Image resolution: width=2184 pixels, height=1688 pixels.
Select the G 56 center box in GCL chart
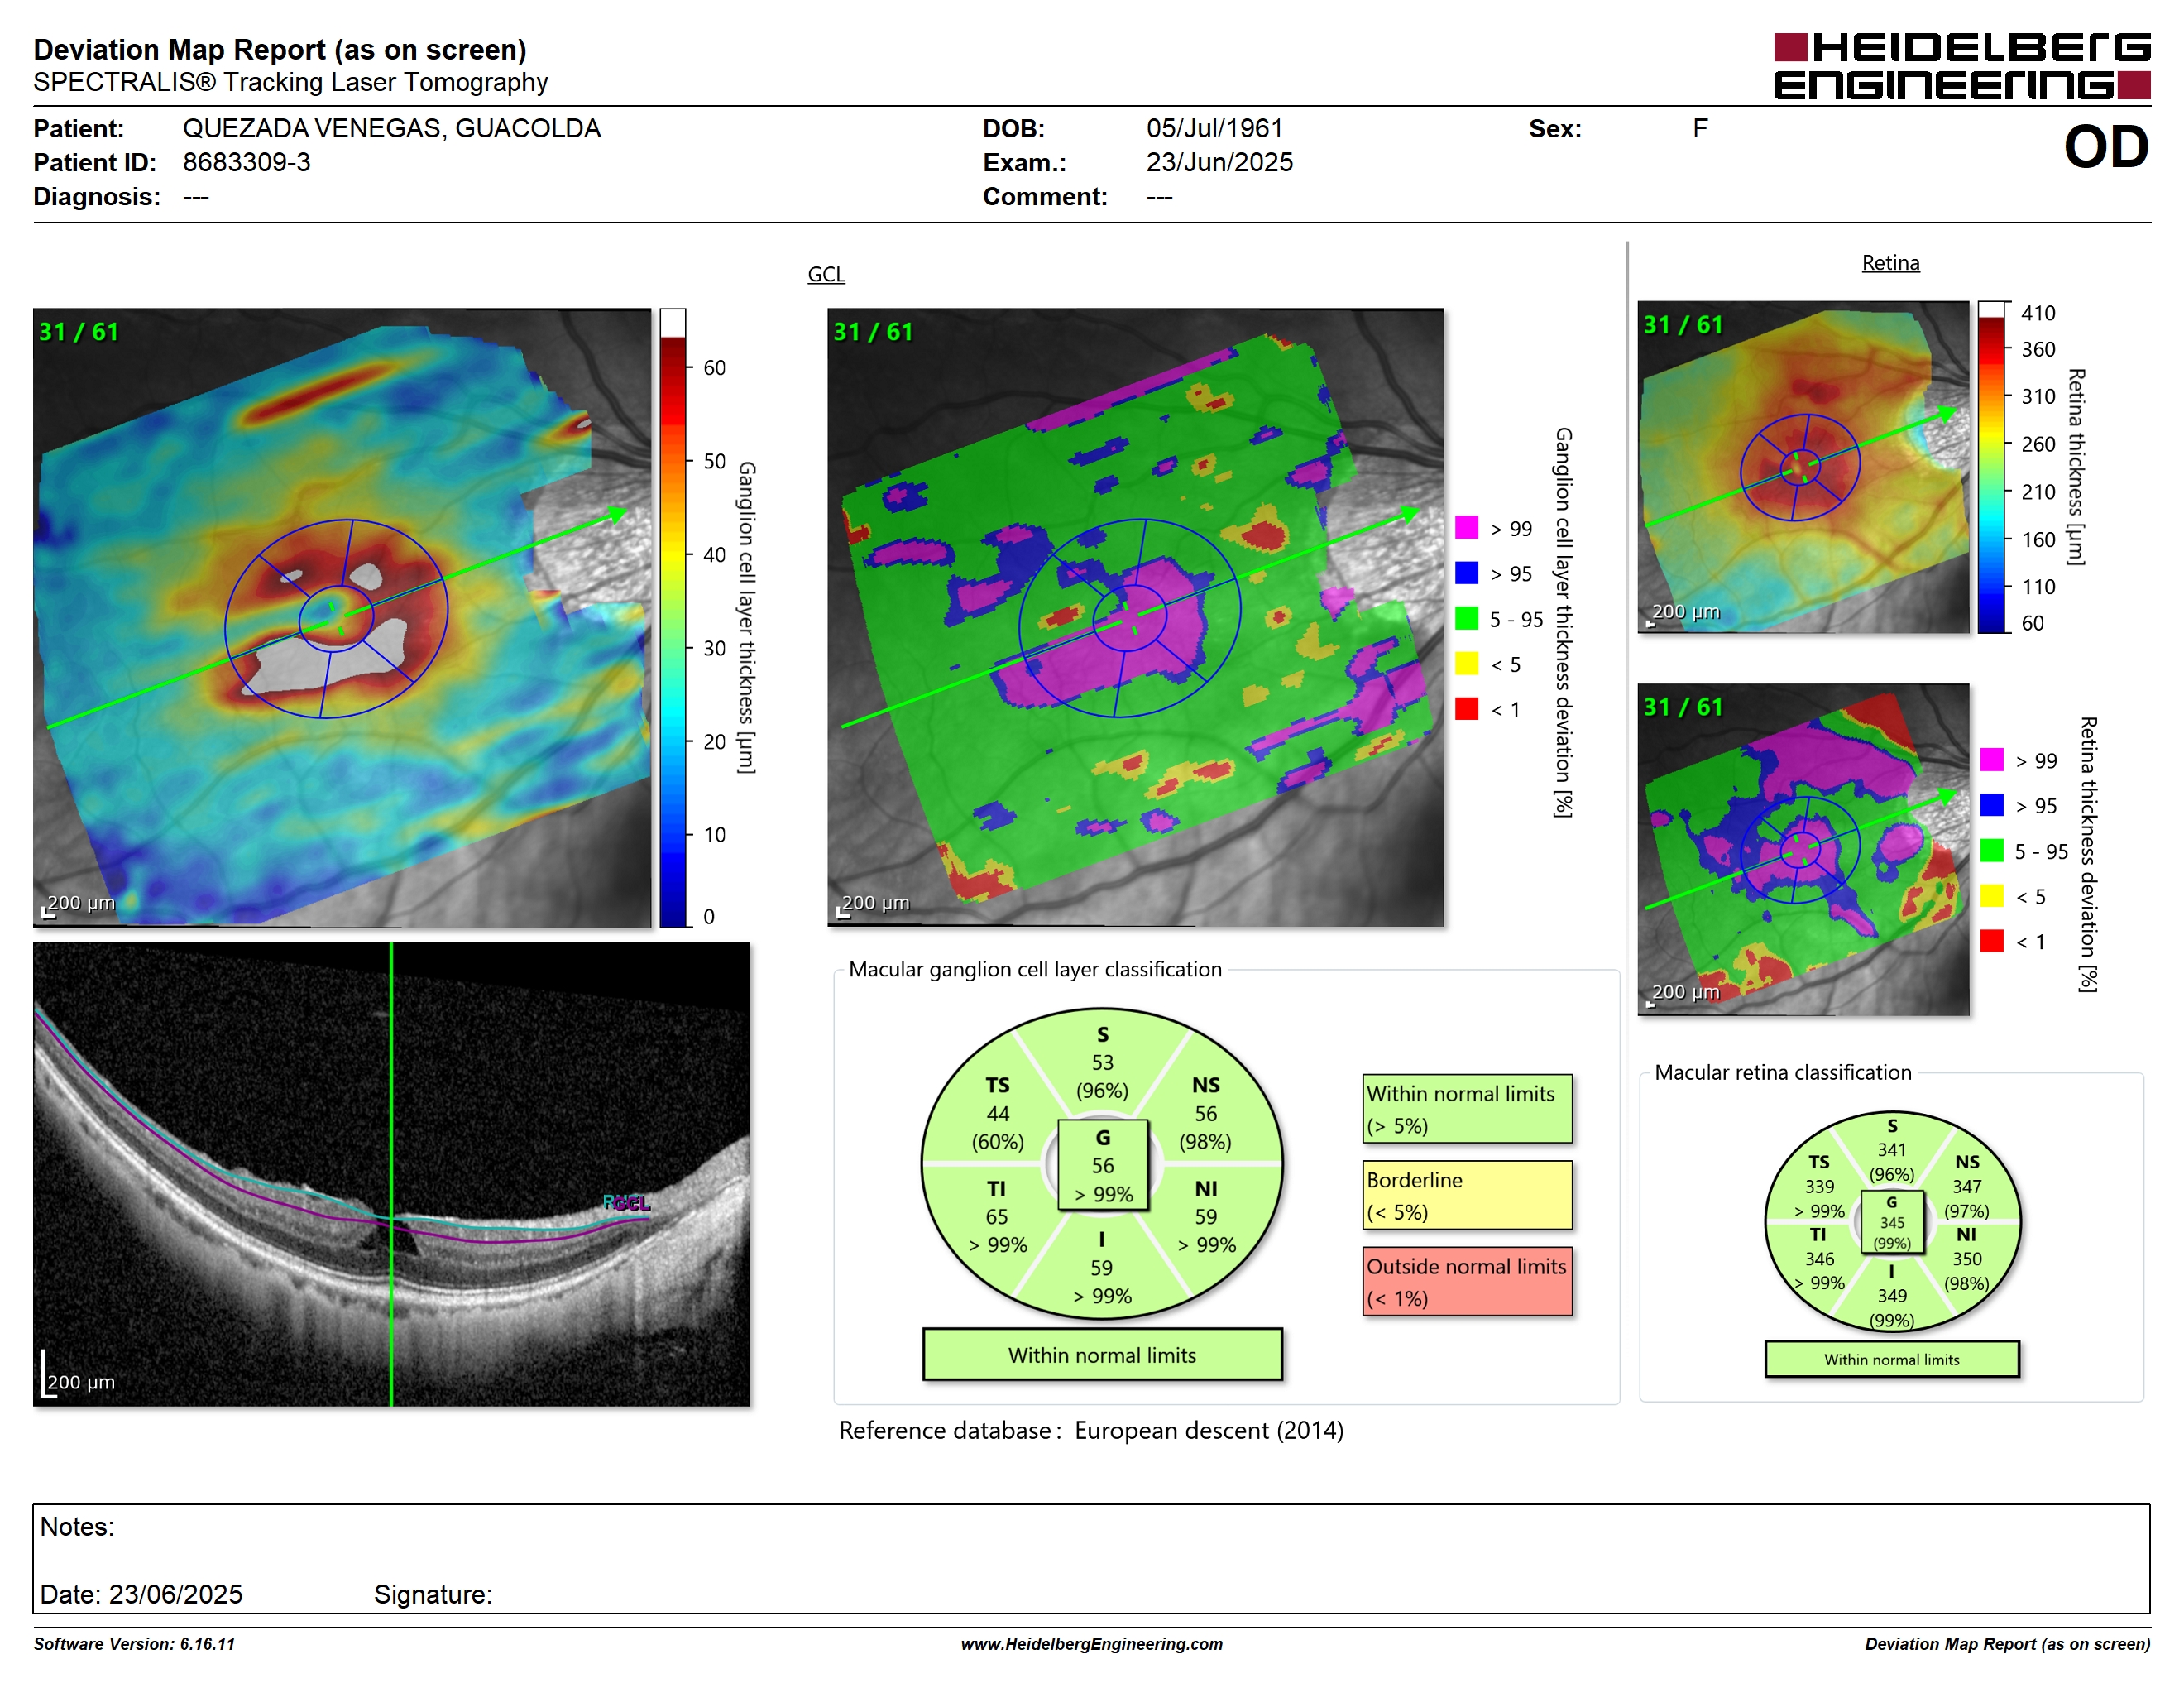point(1103,1165)
